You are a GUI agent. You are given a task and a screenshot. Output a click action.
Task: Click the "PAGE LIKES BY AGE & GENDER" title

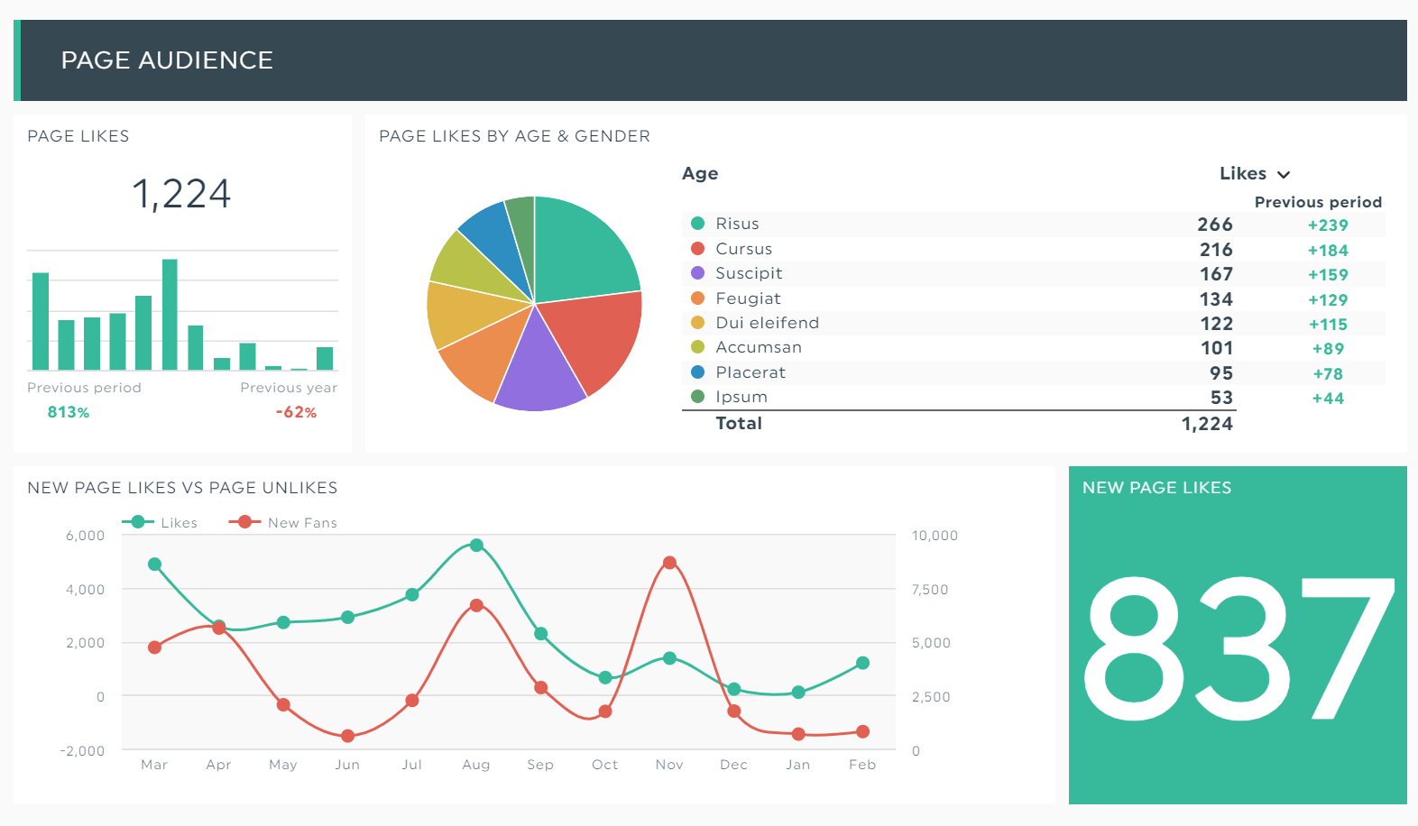[514, 136]
